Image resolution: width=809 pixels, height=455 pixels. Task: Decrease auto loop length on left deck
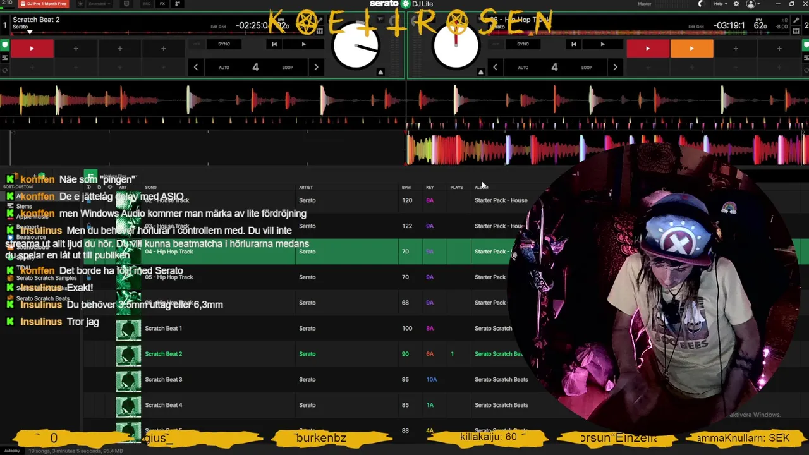pyautogui.click(x=196, y=67)
